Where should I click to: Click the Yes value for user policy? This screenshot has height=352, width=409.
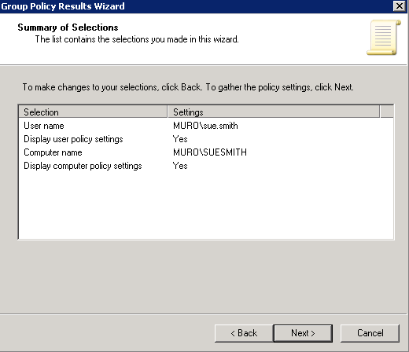point(180,139)
